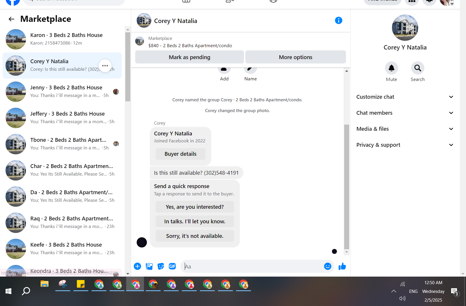This screenshot has width=466, height=306.
Task: Click the chat list scrollbar
Action: click(x=128, y=67)
